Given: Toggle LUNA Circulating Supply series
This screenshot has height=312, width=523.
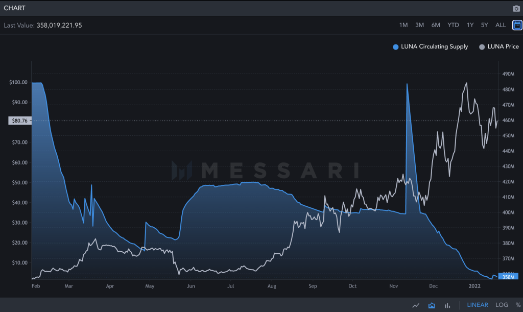Looking at the screenshot, I should pyautogui.click(x=430, y=46).
